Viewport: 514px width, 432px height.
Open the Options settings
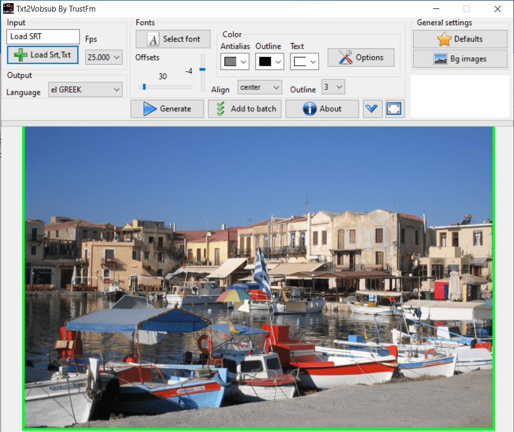tap(361, 57)
